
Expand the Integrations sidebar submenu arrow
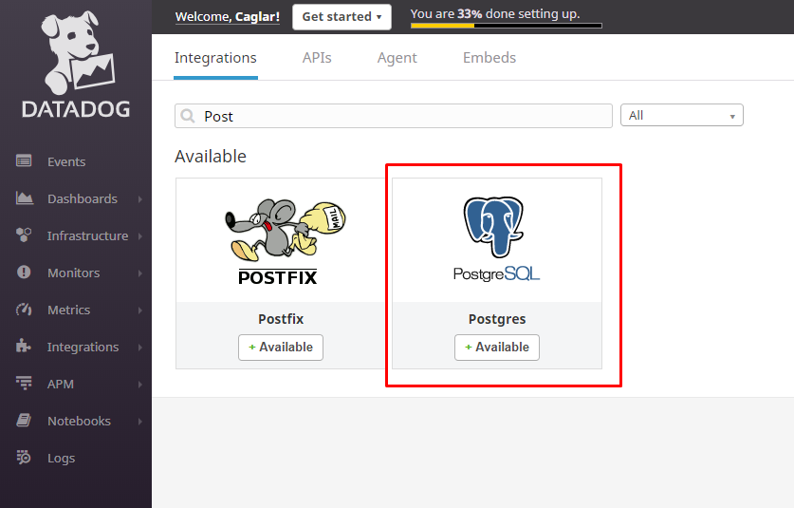coord(140,348)
